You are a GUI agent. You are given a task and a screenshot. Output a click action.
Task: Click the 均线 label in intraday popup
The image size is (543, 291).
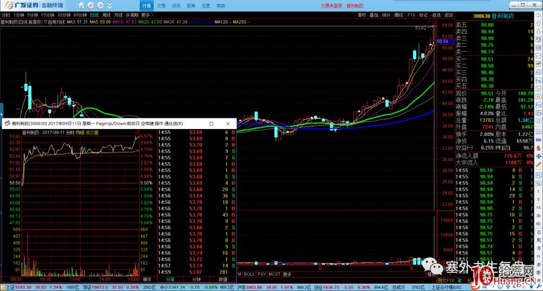(80, 133)
